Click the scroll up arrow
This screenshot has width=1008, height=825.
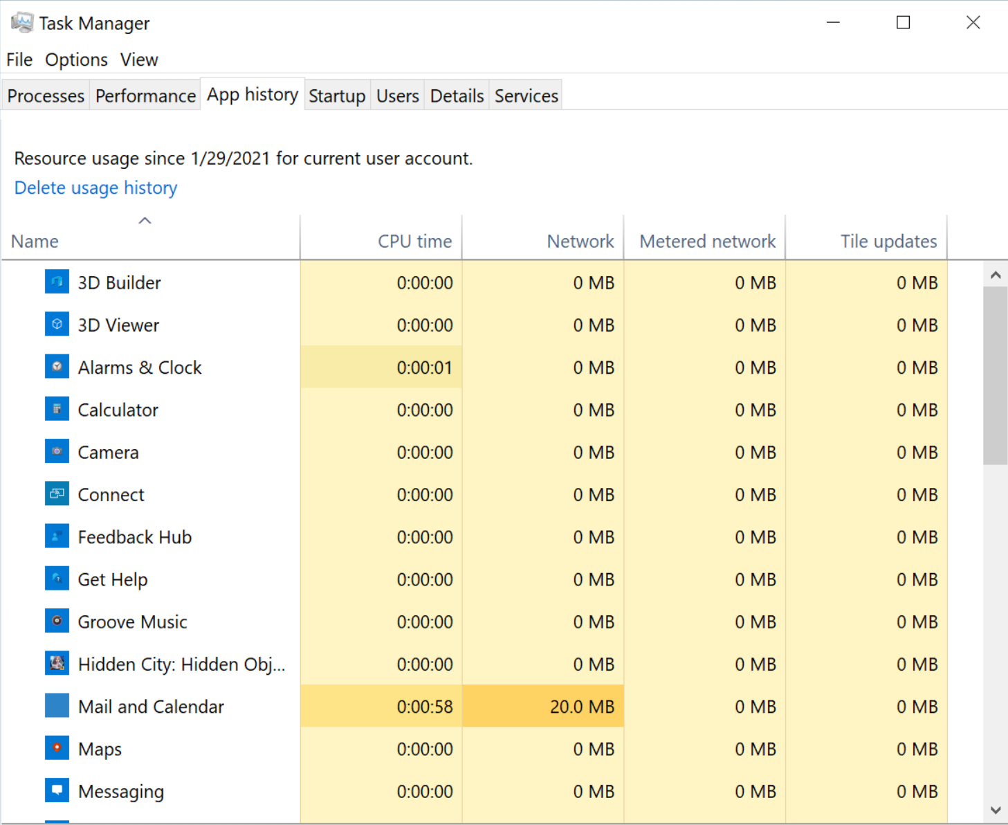tap(996, 275)
